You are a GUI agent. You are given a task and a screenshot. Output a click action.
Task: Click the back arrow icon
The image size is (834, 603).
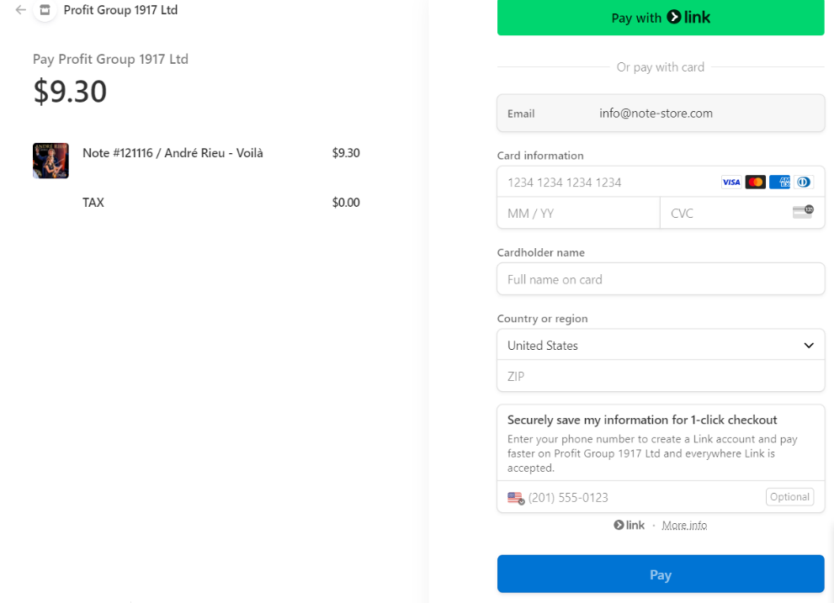pos(21,10)
